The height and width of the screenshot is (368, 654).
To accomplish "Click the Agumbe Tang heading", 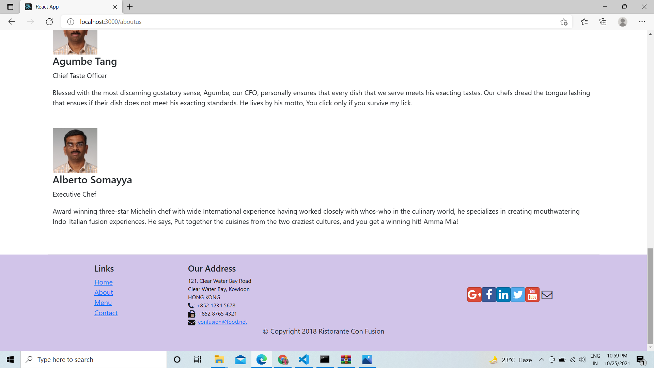I will pyautogui.click(x=85, y=61).
